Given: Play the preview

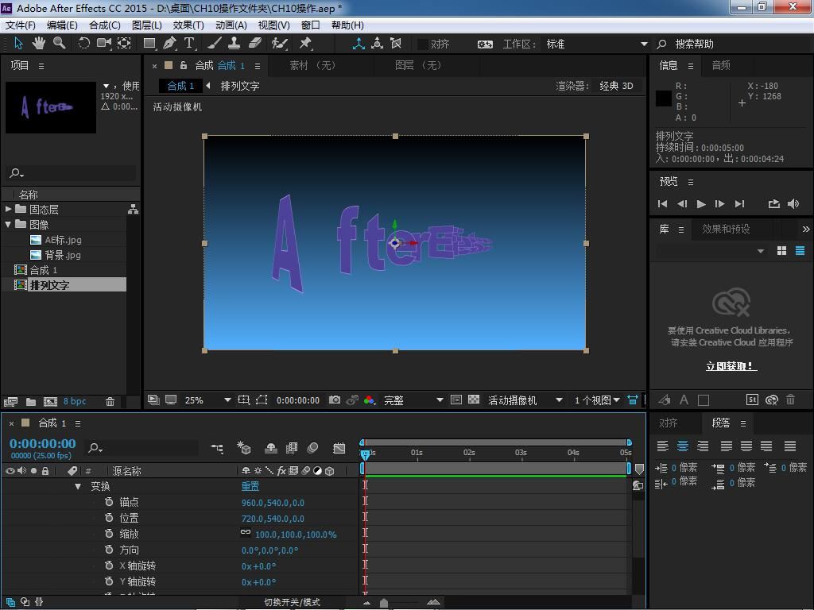Looking at the screenshot, I should click(x=701, y=204).
